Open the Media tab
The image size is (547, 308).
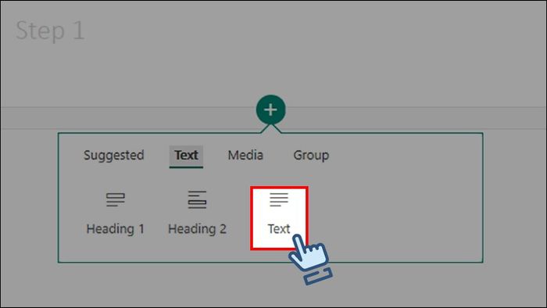pos(245,156)
